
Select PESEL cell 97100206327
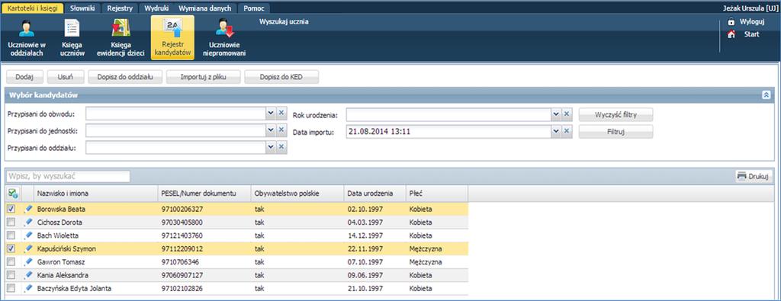(204, 209)
